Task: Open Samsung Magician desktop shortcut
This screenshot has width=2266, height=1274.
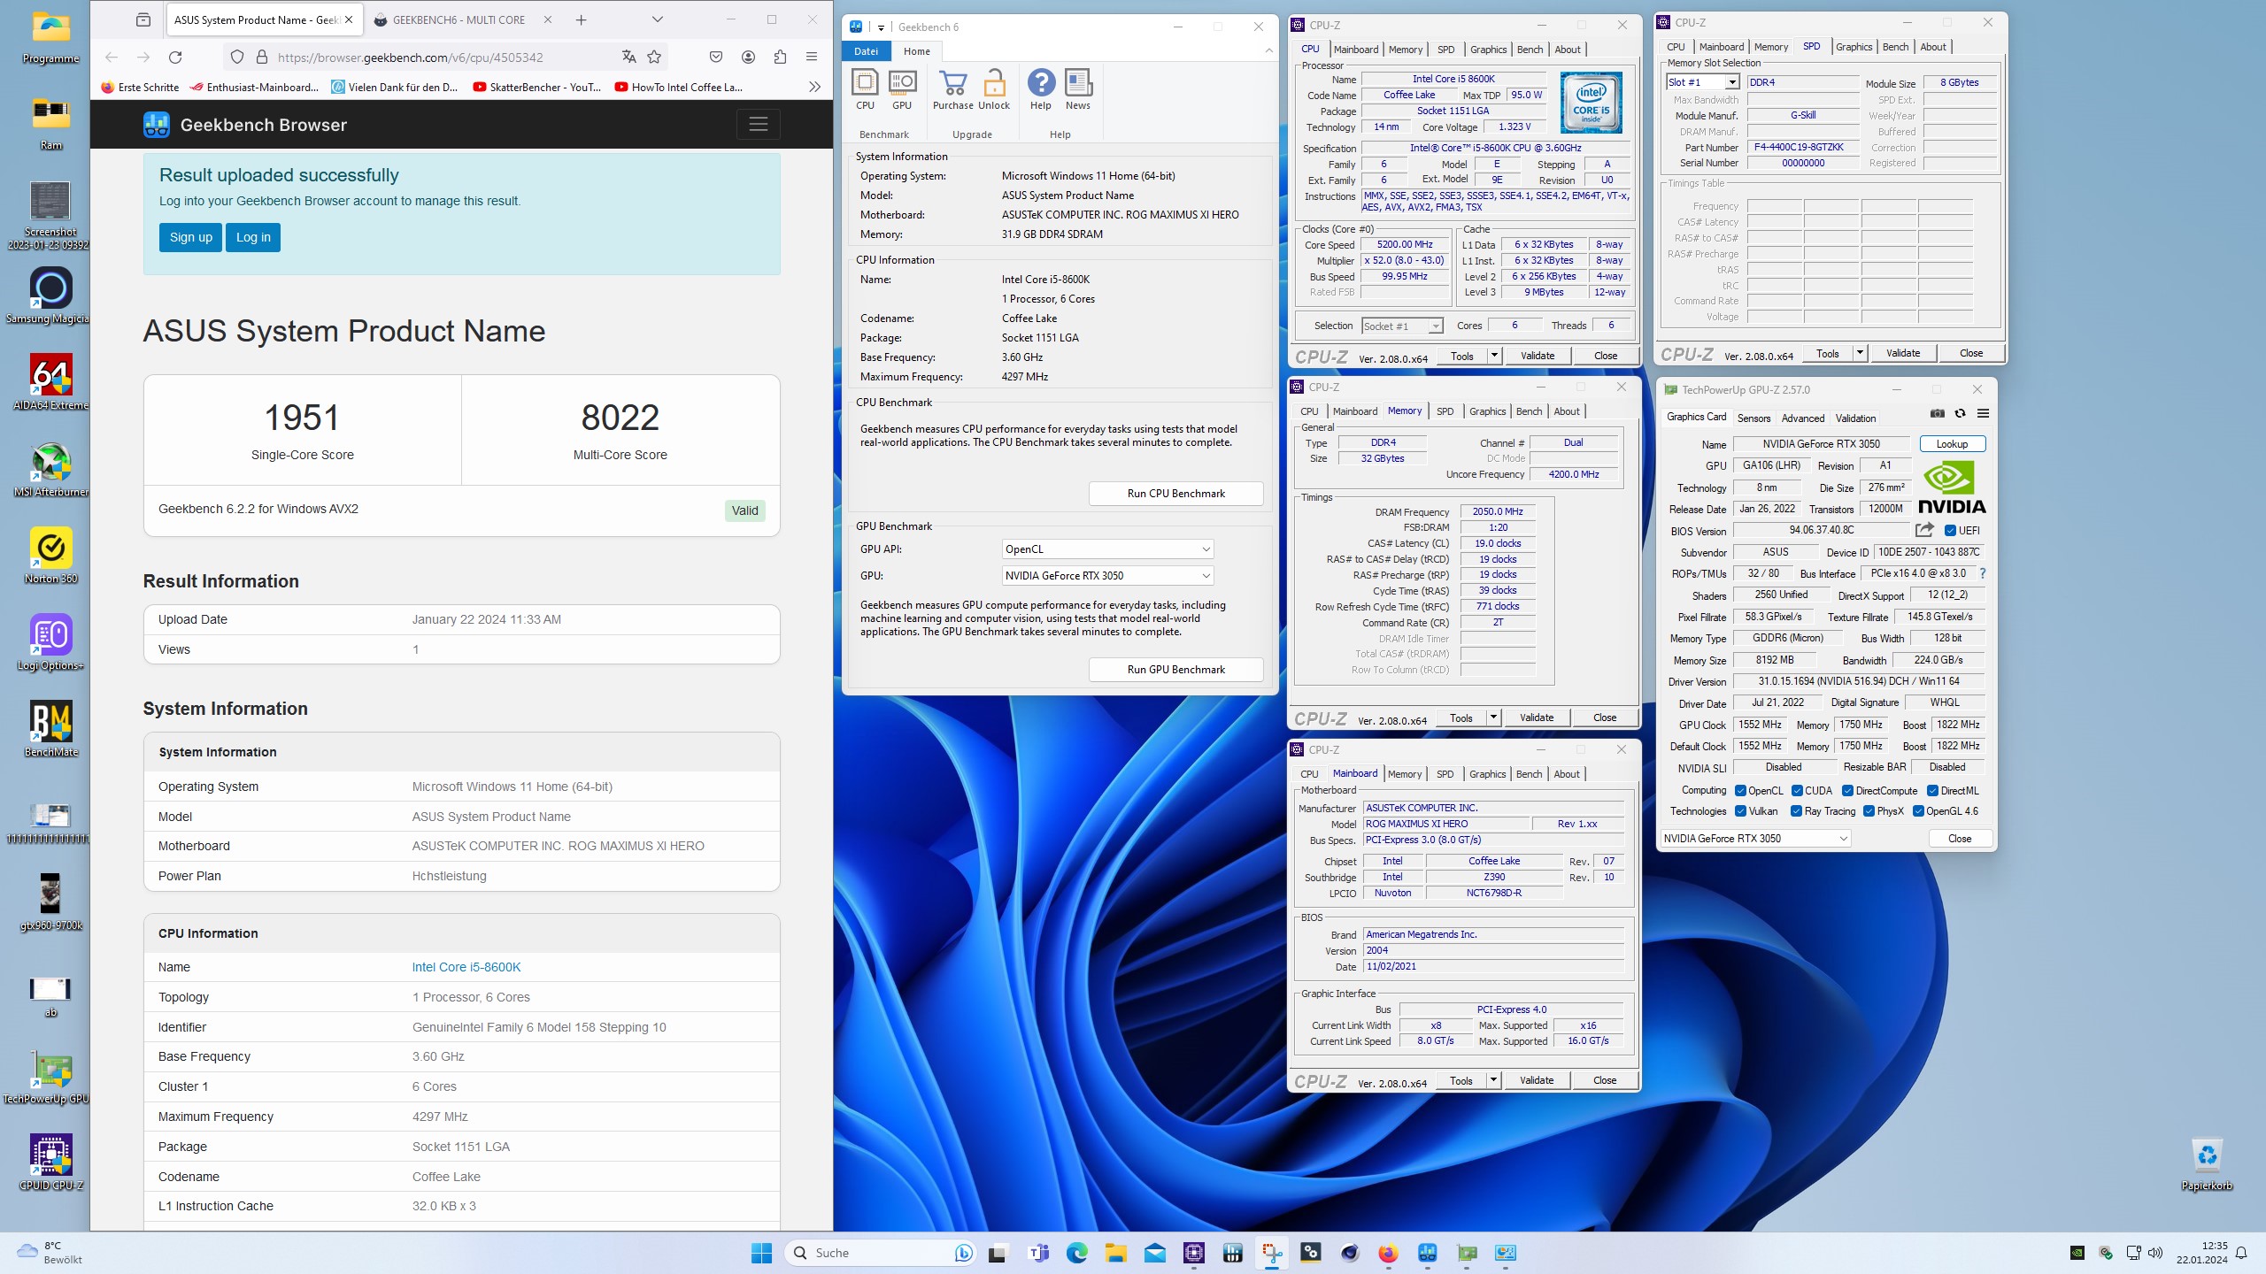Action: tap(51, 296)
